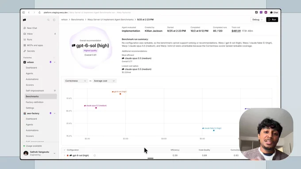Expand the gpt-6-sol (high) table row
Viewport: 301px width, 169px height.
coord(65,156)
